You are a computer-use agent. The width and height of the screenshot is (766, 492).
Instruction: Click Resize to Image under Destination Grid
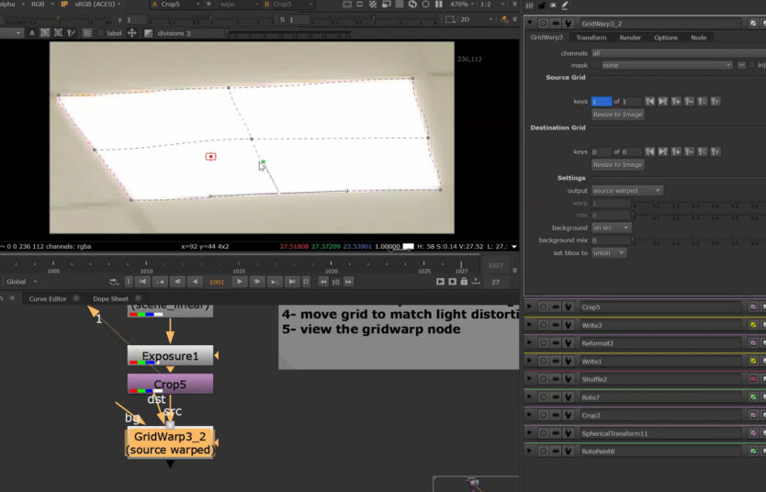tap(617, 165)
